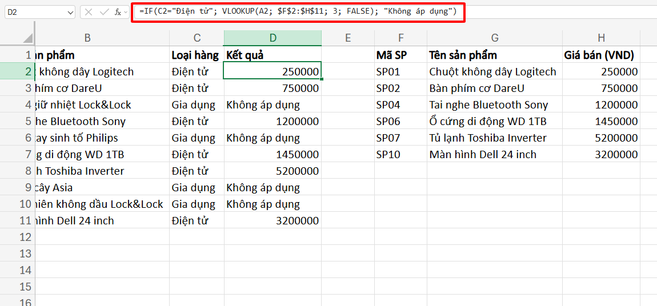This screenshot has height=306, width=657.
Task: Click the cancel X icon in formula bar
Action: point(89,12)
